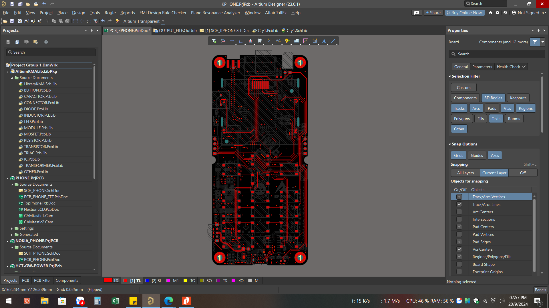This screenshot has width=549, height=308.
Task: Activate the polygon pour tool
Action: pos(297,41)
